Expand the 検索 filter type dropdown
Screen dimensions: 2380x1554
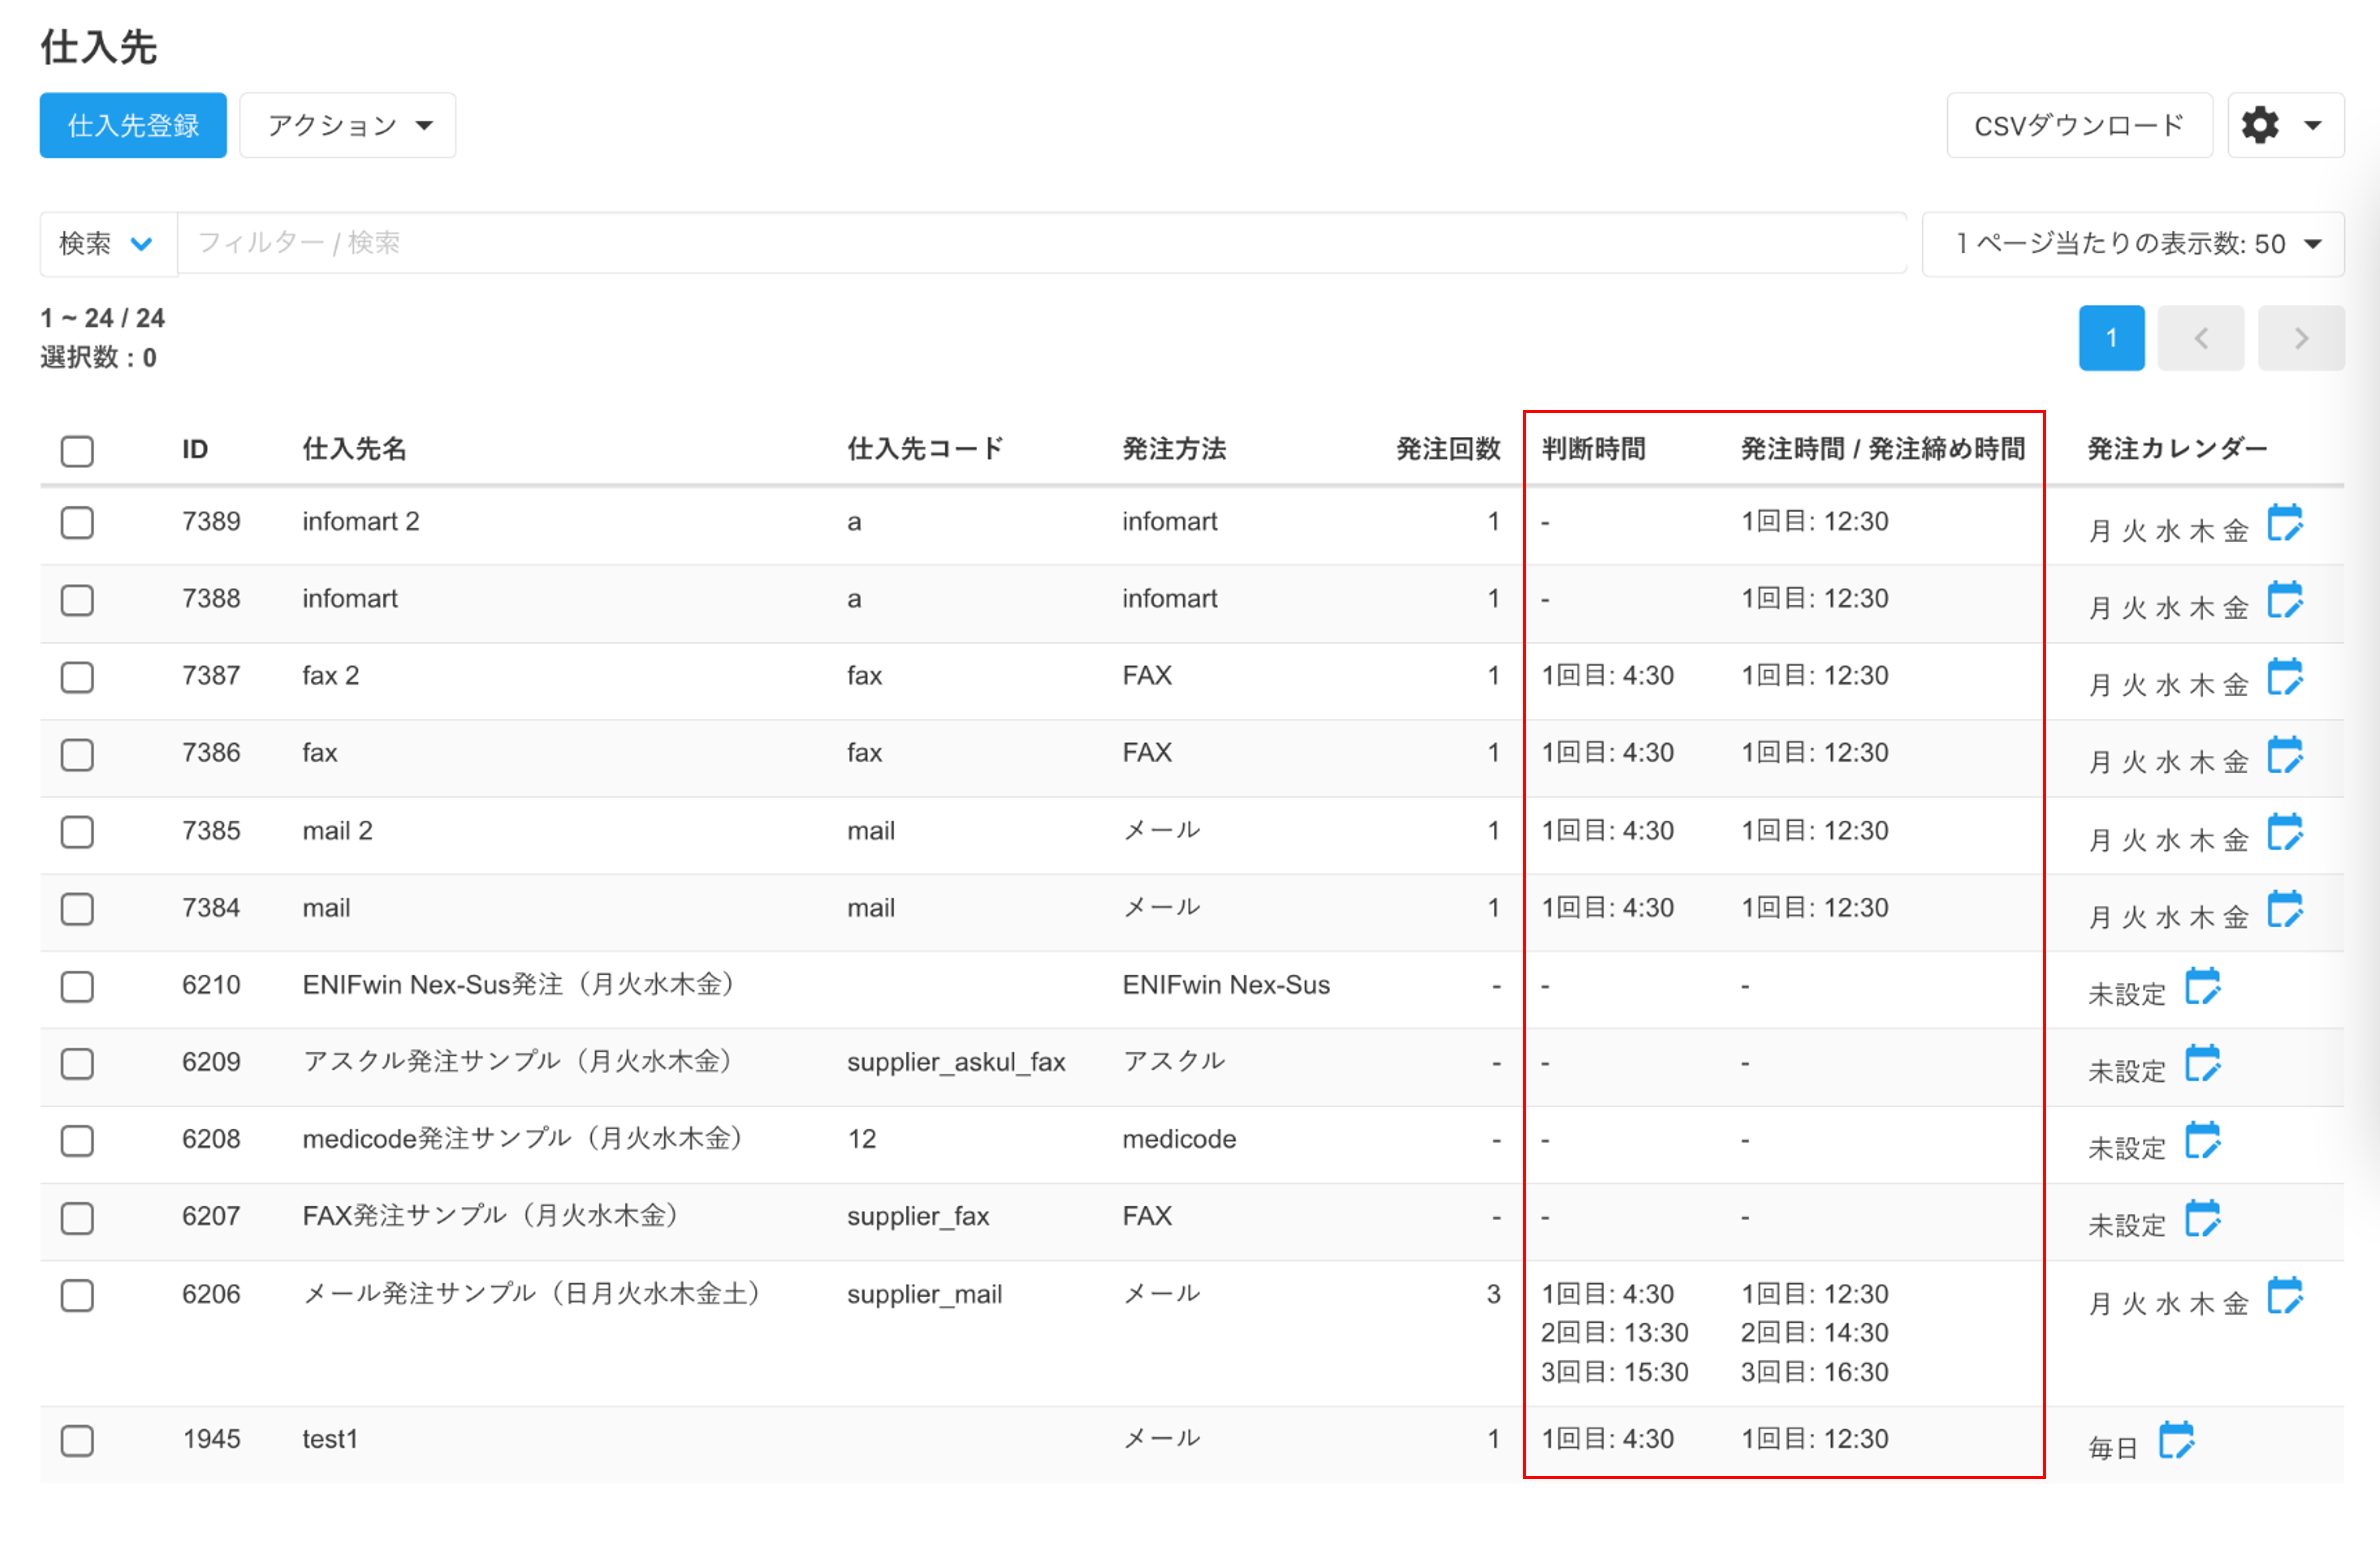[x=108, y=243]
